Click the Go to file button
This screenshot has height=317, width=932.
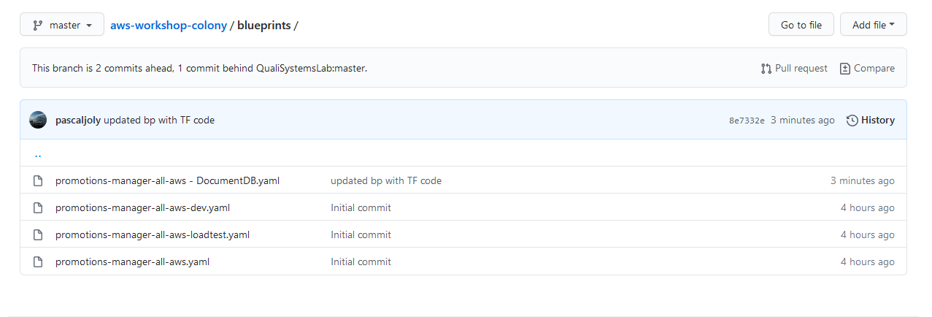pos(801,25)
